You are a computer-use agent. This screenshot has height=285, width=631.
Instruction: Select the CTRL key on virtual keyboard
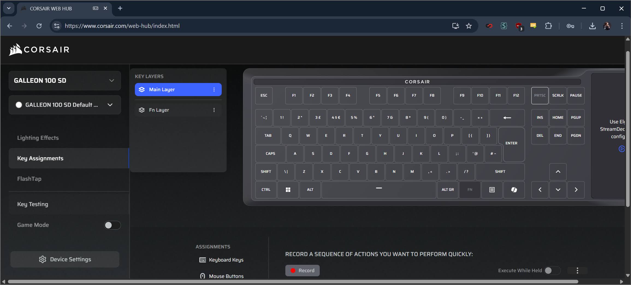[x=266, y=190]
